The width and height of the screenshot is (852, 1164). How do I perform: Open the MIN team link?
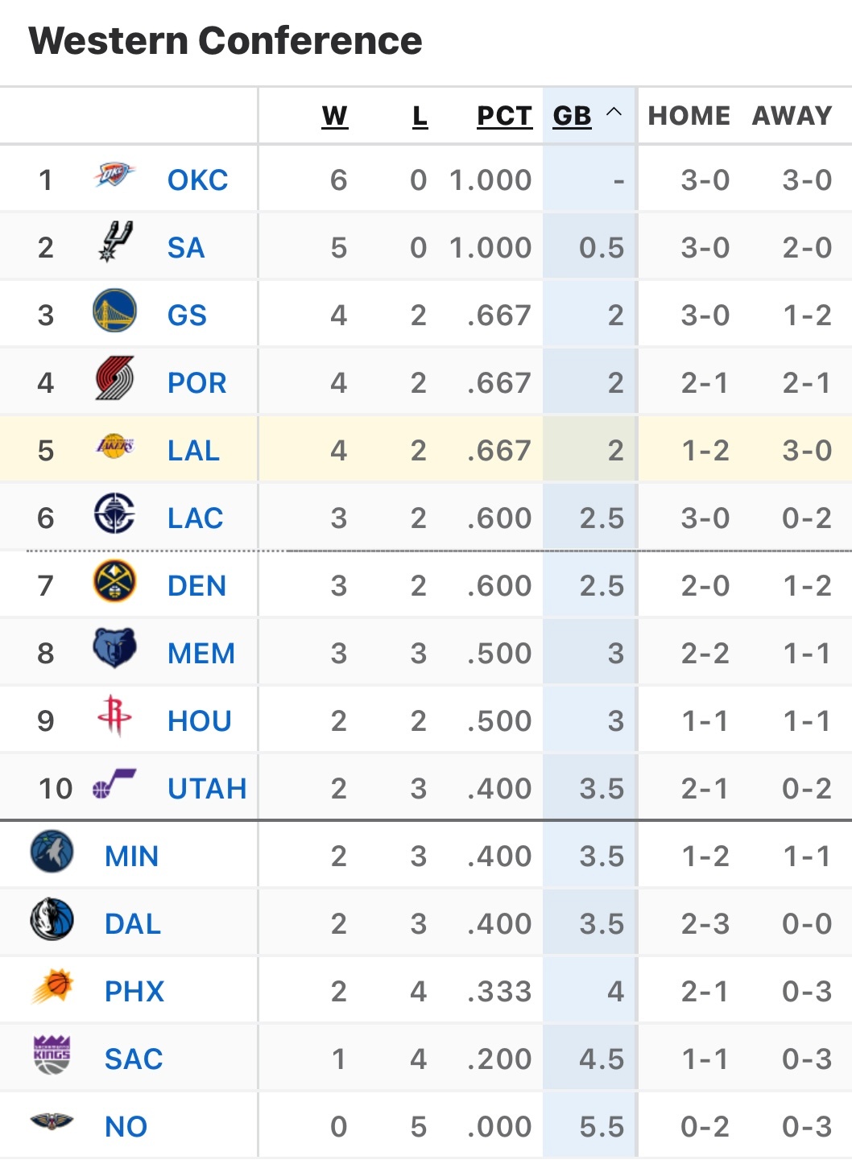131,856
